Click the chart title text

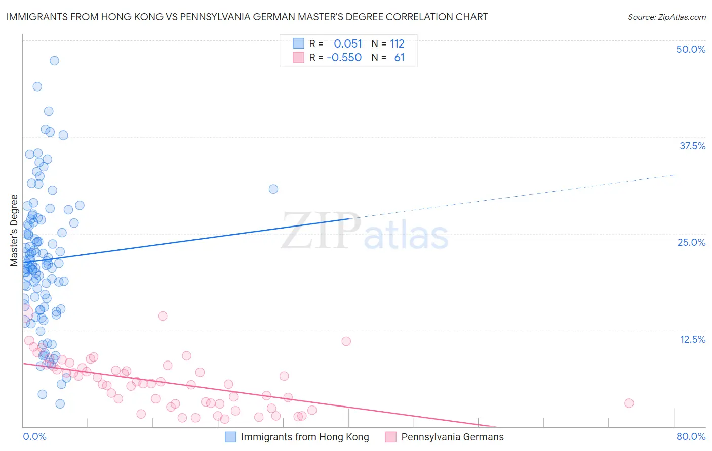click(247, 17)
